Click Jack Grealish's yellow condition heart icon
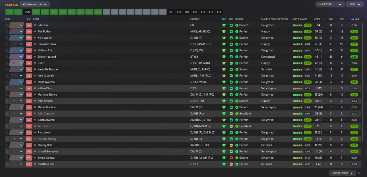 (x=224, y=76)
